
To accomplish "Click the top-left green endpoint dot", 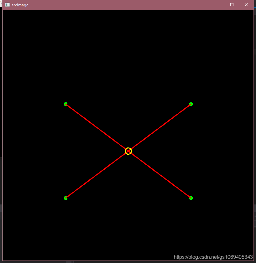I will coord(65,104).
